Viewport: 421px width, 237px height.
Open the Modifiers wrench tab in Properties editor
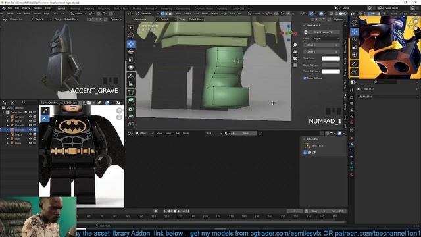coord(352,144)
